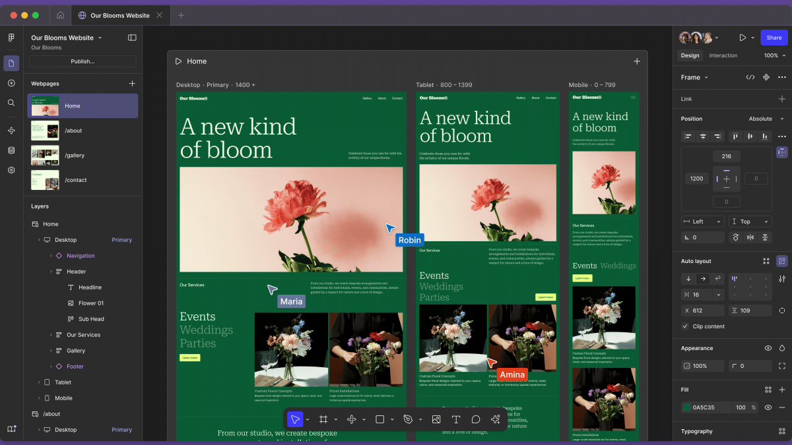Click the code view icon beside Frame
This screenshot has width=792, height=445.
click(x=750, y=77)
